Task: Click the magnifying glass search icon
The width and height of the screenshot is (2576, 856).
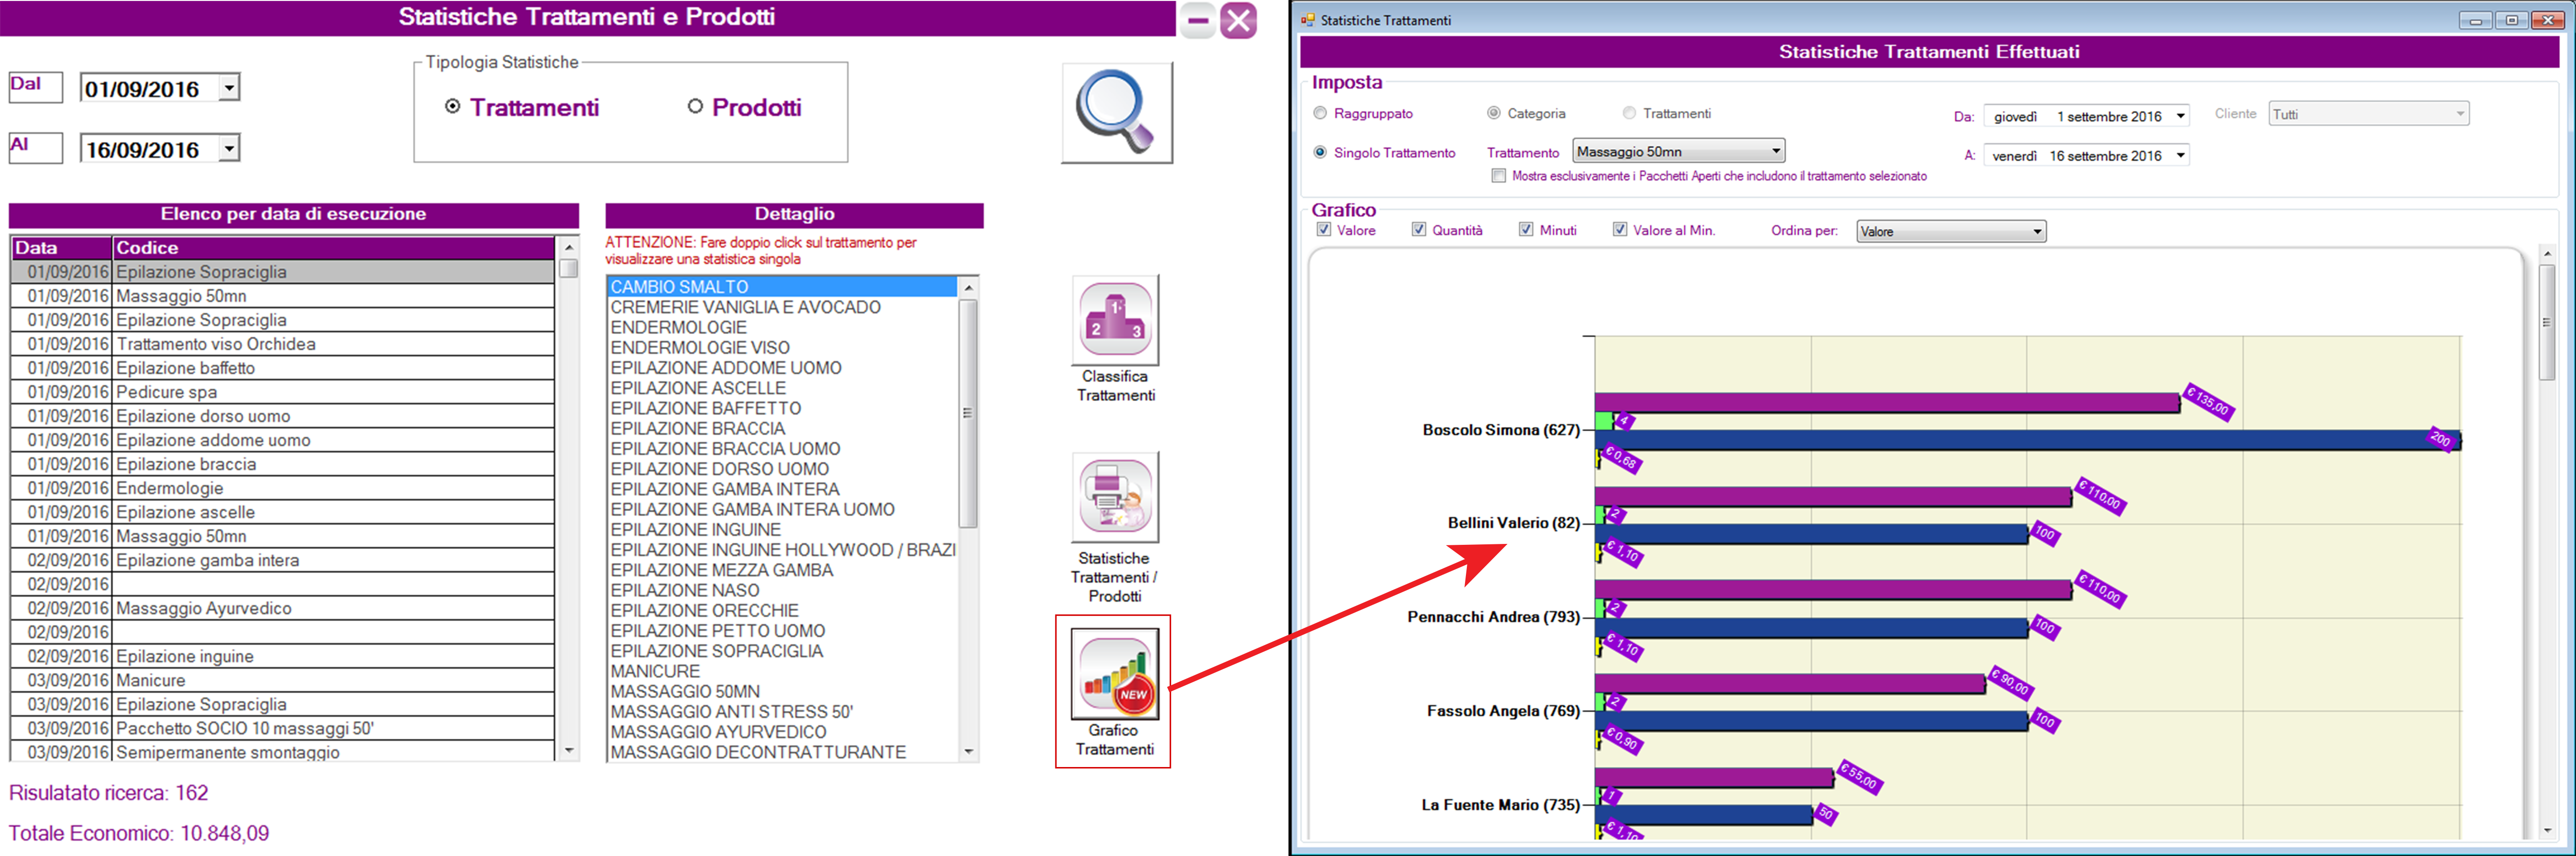Action: (x=1116, y=113)
